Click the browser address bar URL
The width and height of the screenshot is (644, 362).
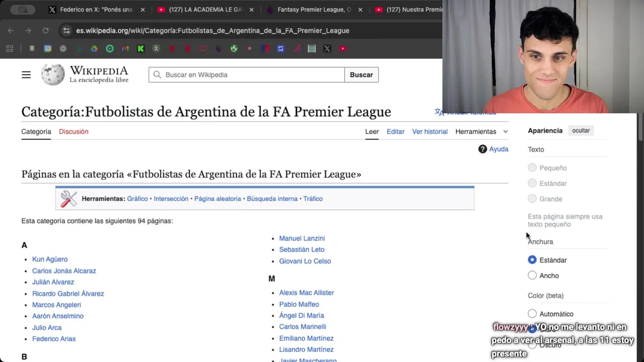point(212,31)
